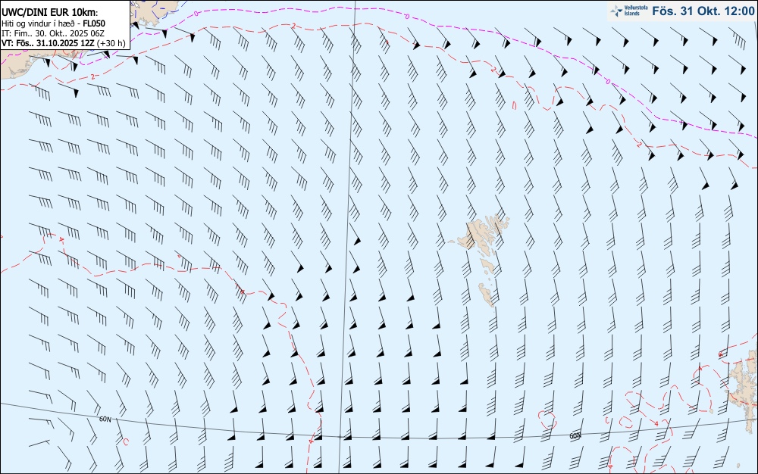Select the 'Fös. 31 Okt. 12:00' timestamp

pos(703,11)
